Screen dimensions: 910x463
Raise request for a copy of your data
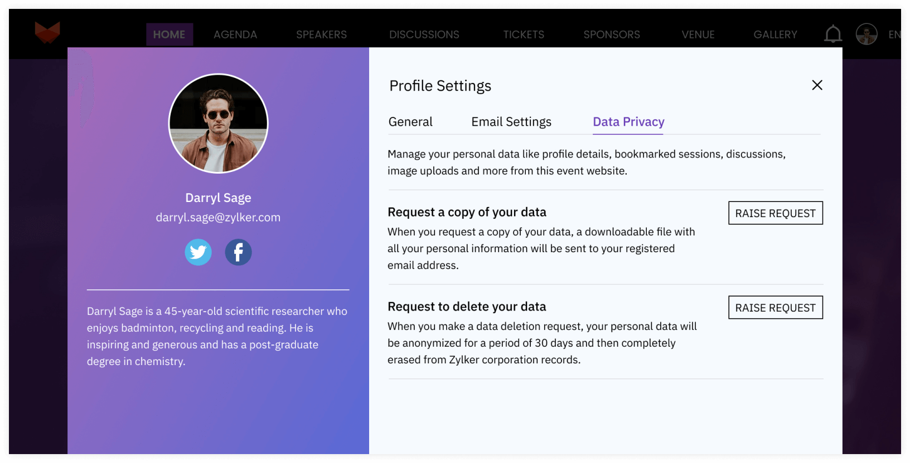(x=775, y=213)
